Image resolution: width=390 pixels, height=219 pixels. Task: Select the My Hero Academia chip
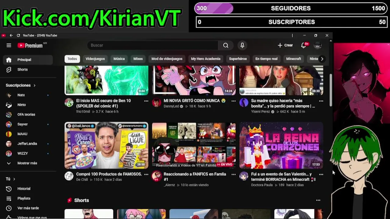click(205, 59)
